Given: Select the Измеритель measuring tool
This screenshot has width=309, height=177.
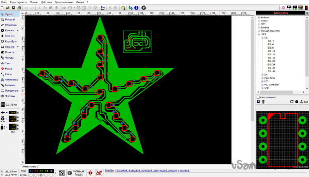Looking at the screenshot, I should click(x=10, y=90).
